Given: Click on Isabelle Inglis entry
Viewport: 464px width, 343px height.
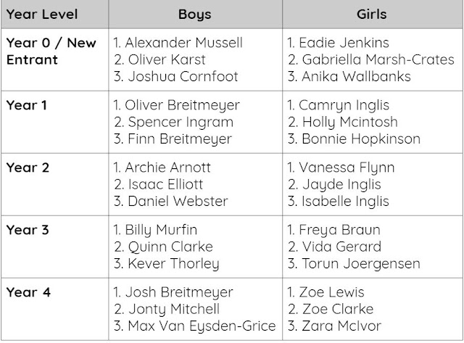Looking at the screenshot, I should pyautogui.click(x=347, y=201).
